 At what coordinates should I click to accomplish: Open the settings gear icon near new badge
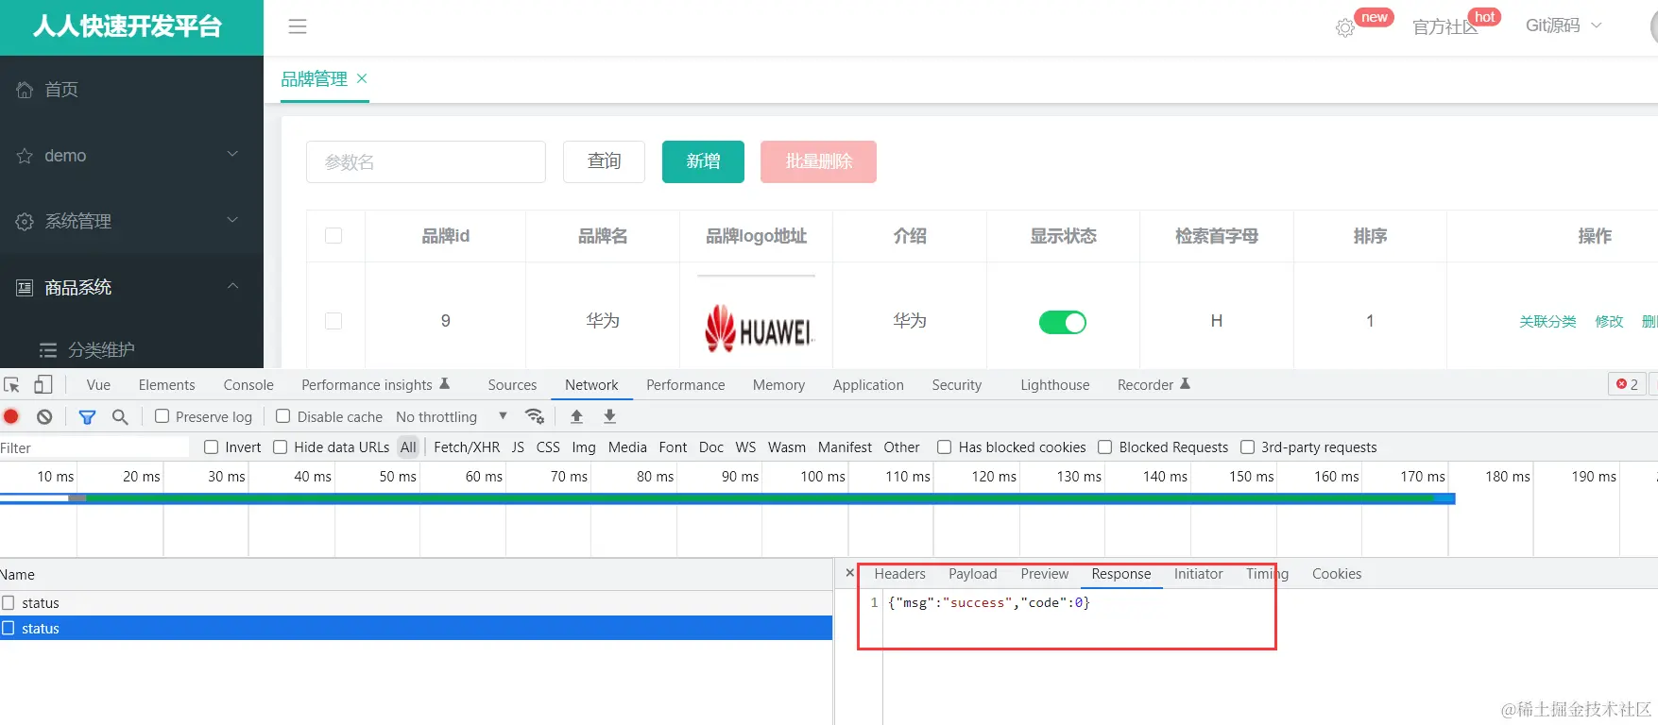point(1344,28)
